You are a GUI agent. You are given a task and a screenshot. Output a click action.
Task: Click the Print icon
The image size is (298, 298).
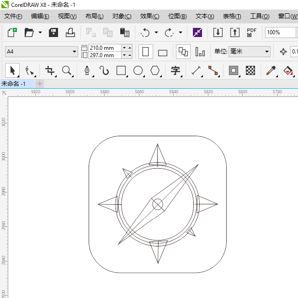70,32
